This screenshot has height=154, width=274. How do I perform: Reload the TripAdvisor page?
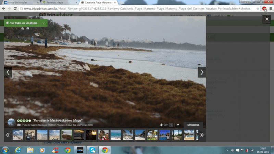pos(15,9)
